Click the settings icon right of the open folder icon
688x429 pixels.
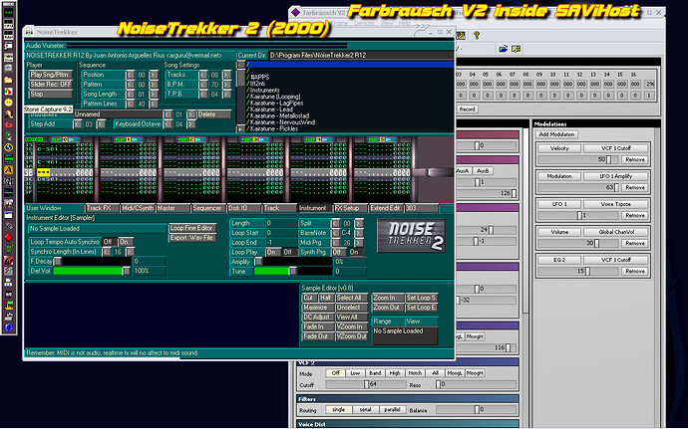point(516,49)
